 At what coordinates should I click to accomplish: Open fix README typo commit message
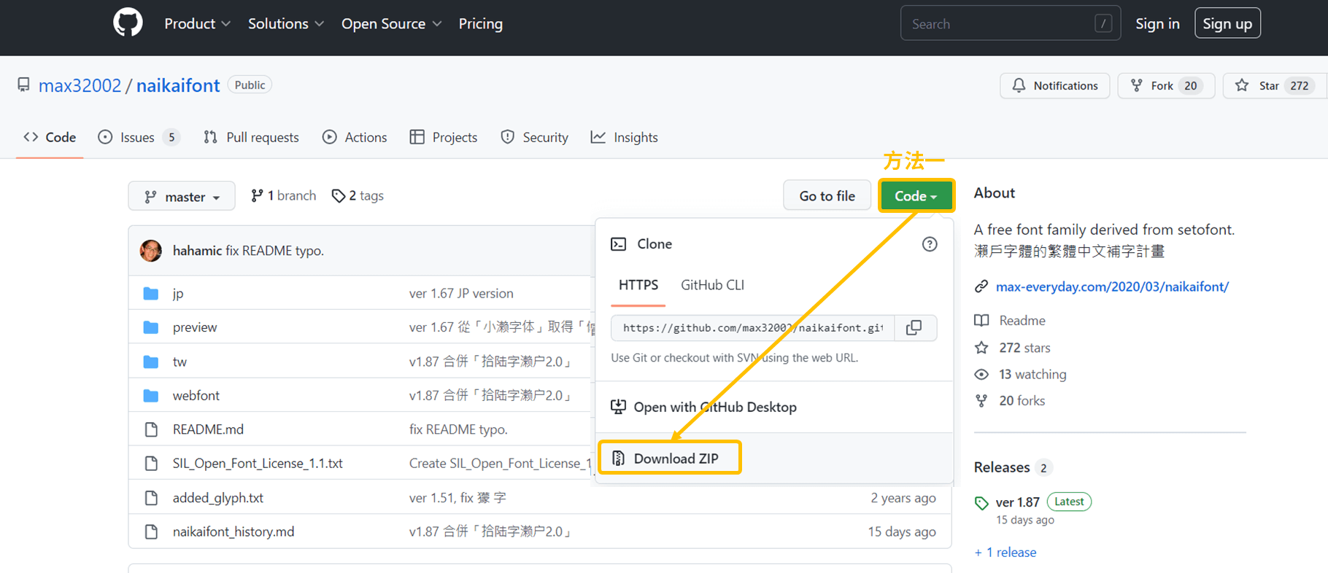(274, 251)
